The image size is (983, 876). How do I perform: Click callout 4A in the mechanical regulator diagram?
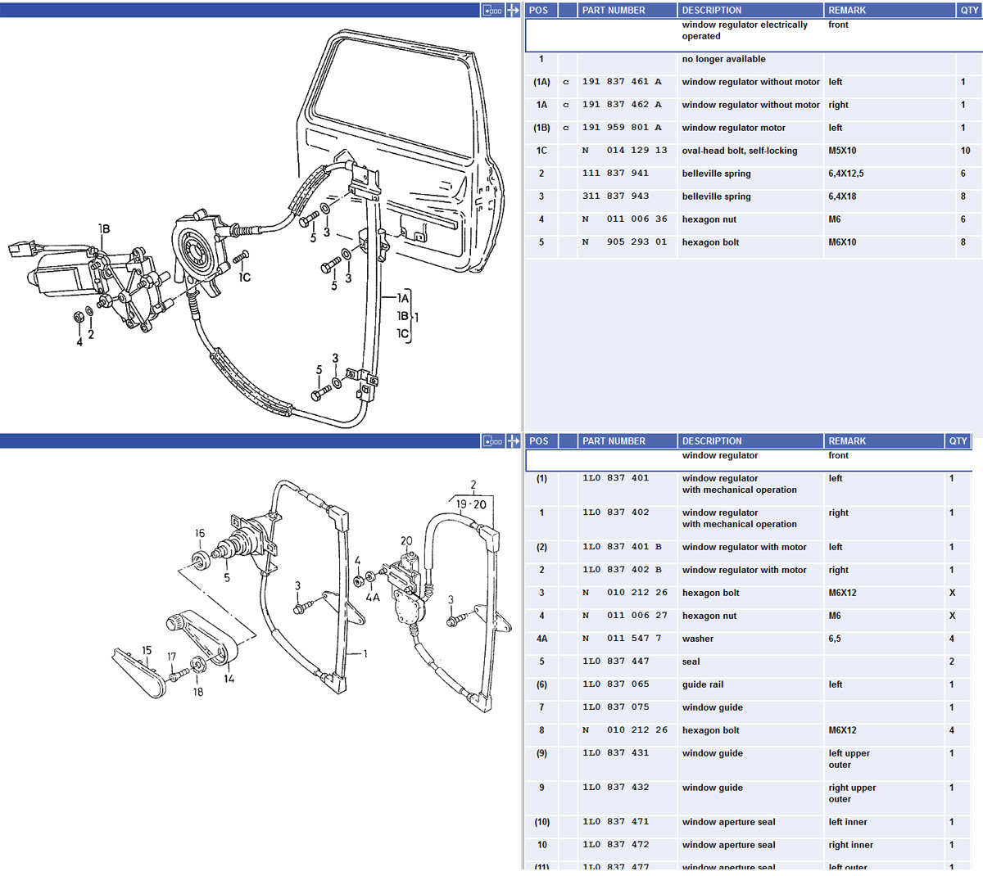pyautogui.click(x=373, y=597)
